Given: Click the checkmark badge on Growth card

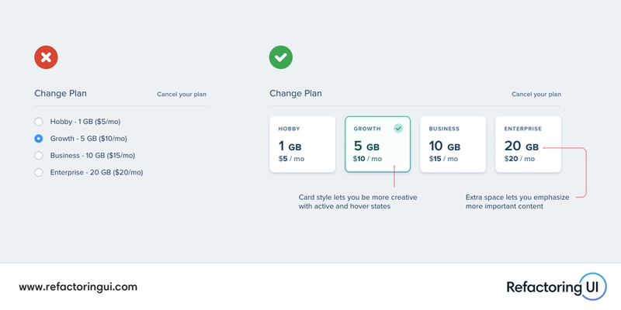Looking at the screenshot, I should pos(398,128).
